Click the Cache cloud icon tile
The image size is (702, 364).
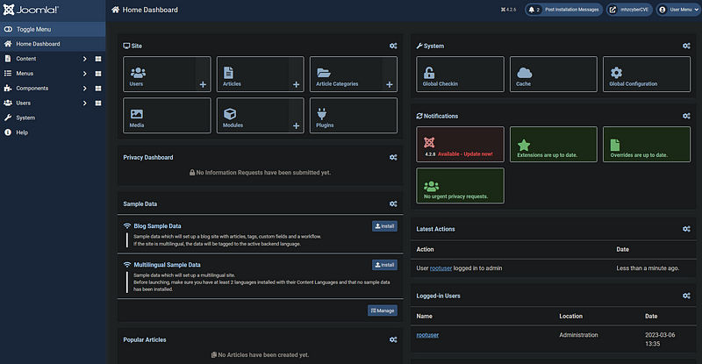(554, 75)
